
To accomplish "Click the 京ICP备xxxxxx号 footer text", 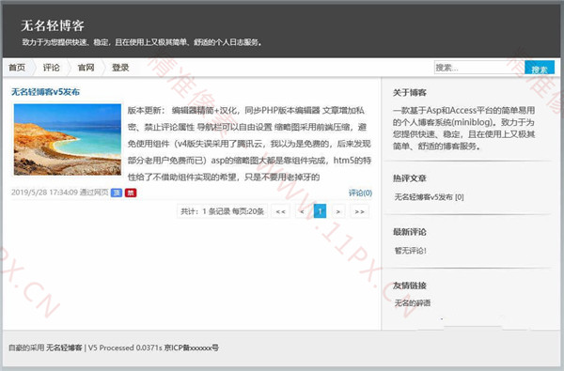I will click(x=192, y=348).
